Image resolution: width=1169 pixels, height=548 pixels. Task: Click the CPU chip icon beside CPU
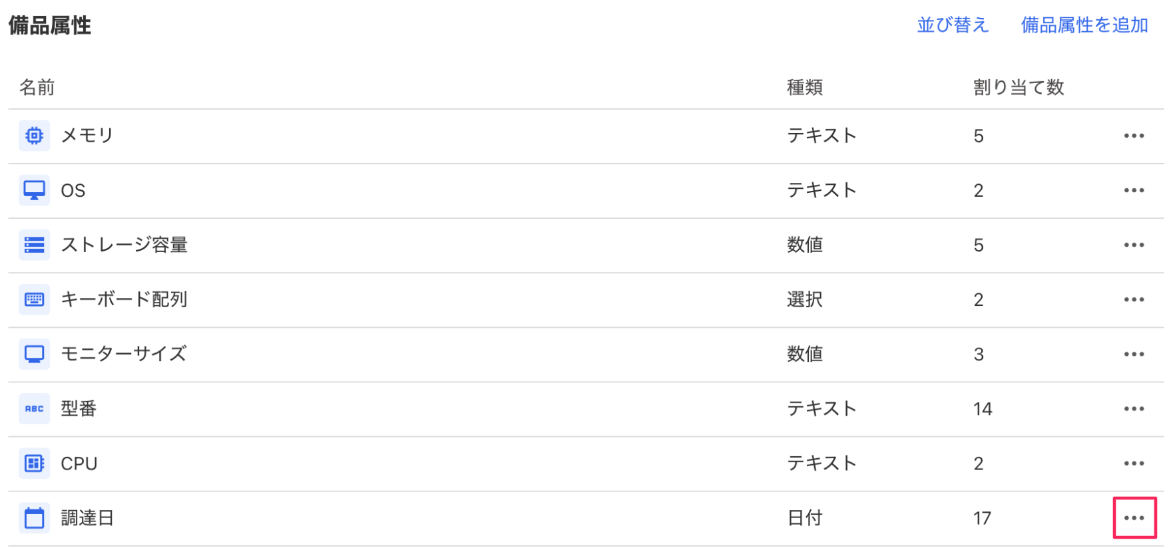coord(34,463)
